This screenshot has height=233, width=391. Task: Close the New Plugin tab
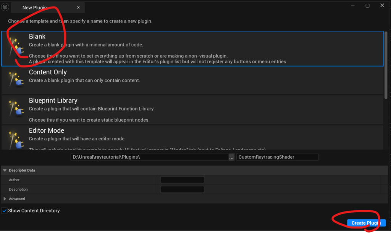point(78,7)
